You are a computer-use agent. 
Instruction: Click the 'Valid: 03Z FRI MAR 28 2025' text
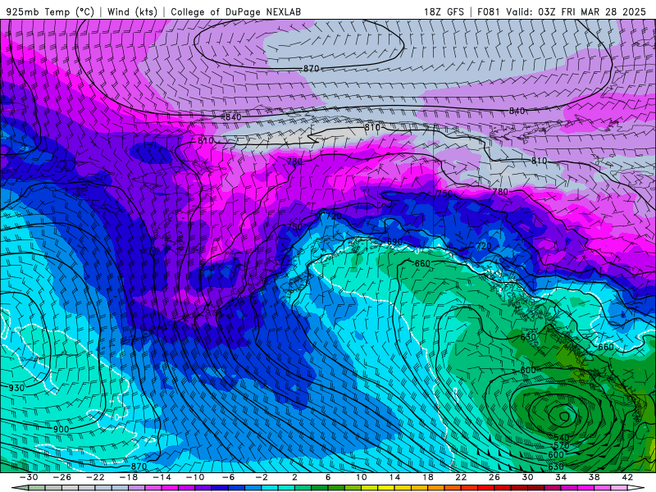click(x=576, y=11)
